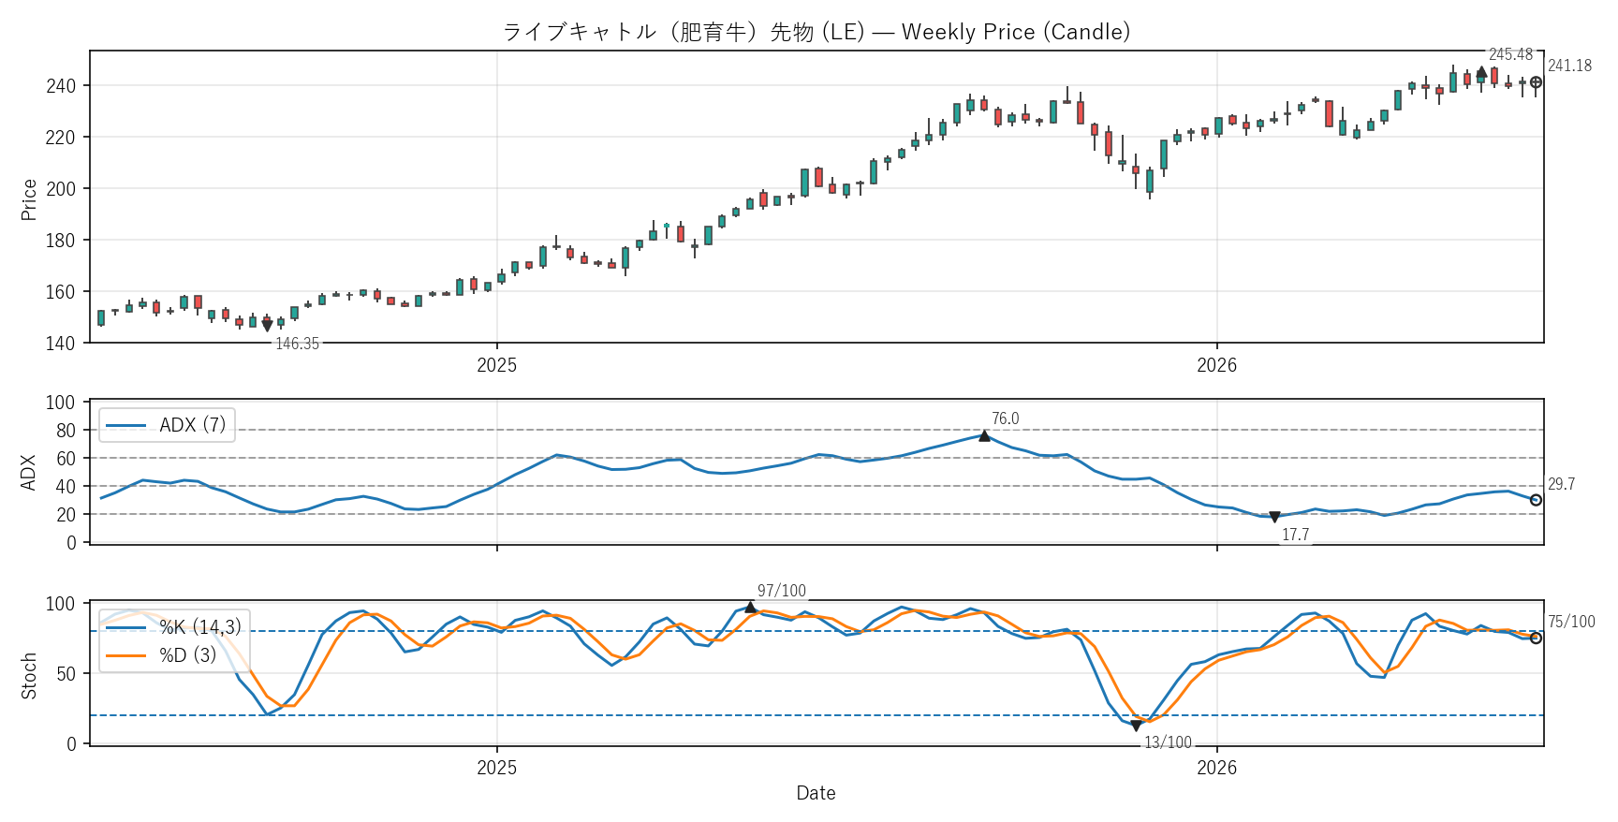Click the latest stochastic circle marker 75/100
This screenshot has width=1618, height=822.
[1536, 638]
